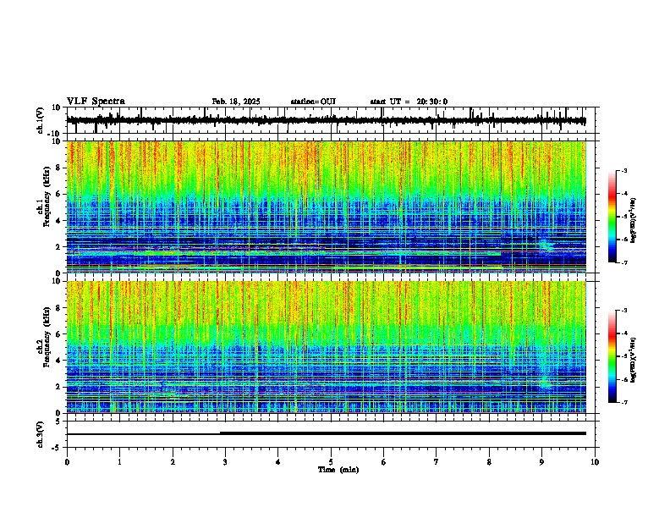670x518 pixels.
Task: Click the "5" tick on ch.3(V) axis
Action: point(59,422)
